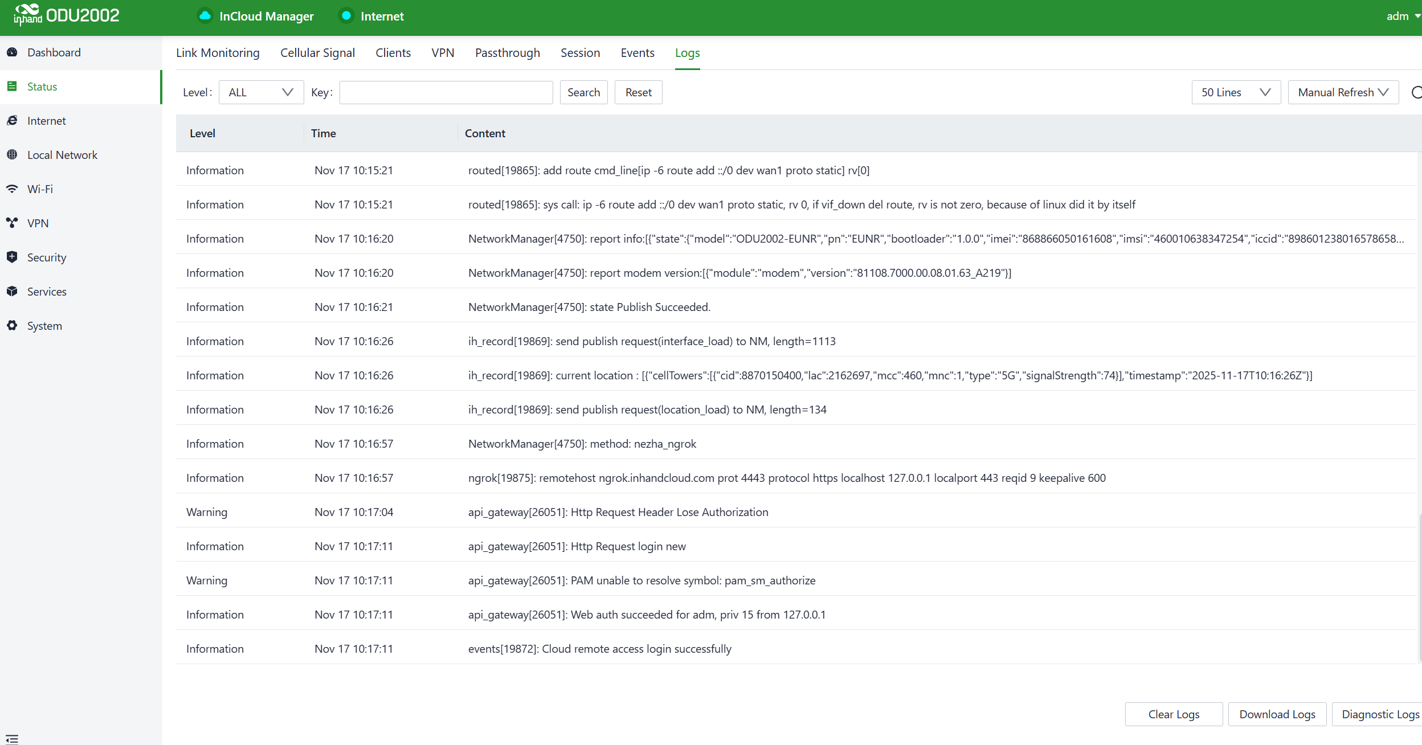This screenshot has height=745, width=1422.
Task: Click the Clear Logs button
Action: click(x=1174, y=714)
